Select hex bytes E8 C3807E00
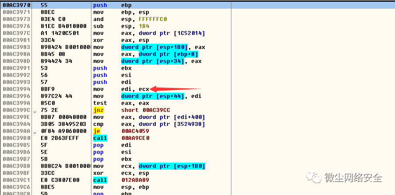 point(60,180)
